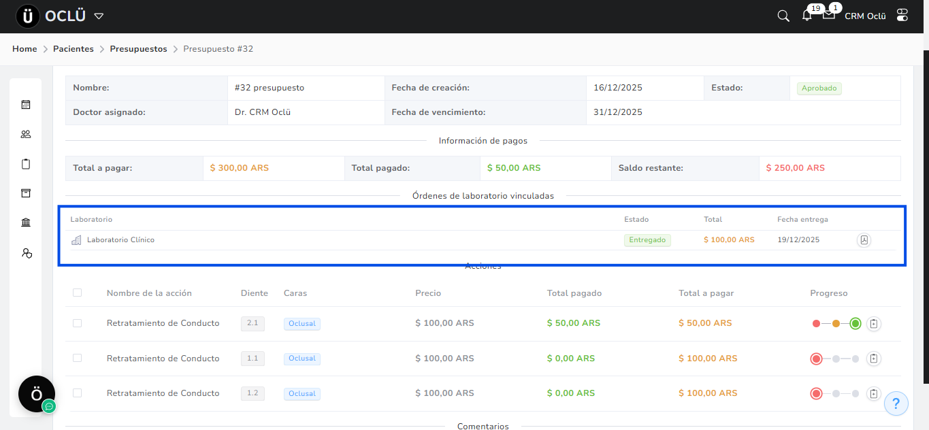Set tooth 2.1 progress to green step
Screen dimensions: 929x430
(855, 324)
